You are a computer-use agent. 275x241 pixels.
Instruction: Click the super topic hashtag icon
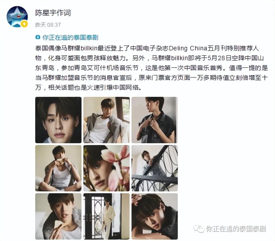coord(38,37)
